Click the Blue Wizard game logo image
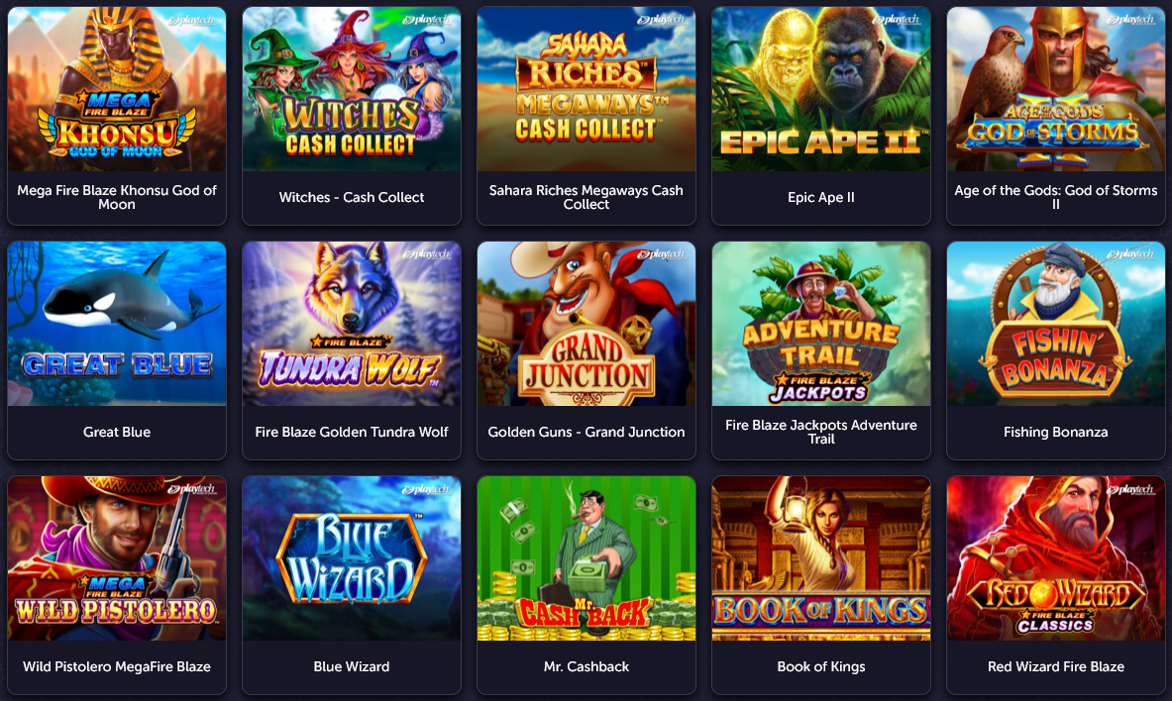Screen dimensions: 1172x701 click(x=352, y=558)
